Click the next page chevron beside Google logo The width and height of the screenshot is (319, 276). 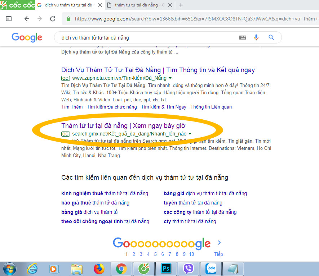[x=219, y=243]
